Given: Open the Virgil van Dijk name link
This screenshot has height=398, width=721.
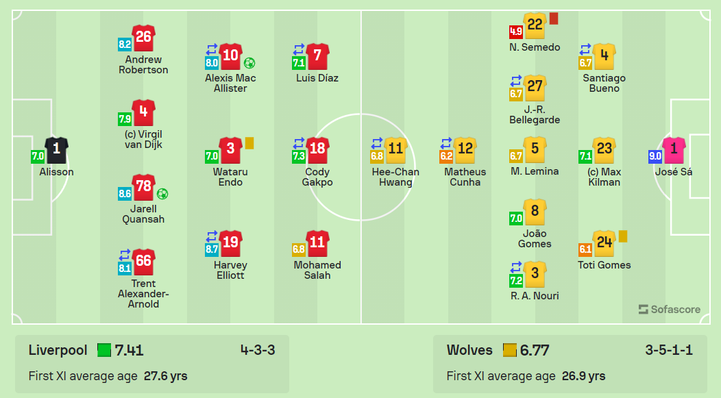Looking at the screenshot, I should coord(143,139).
